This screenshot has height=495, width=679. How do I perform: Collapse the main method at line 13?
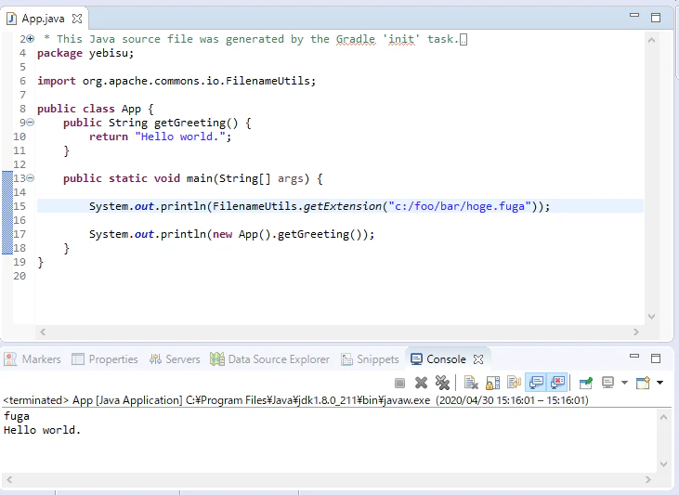pos(31,178)
